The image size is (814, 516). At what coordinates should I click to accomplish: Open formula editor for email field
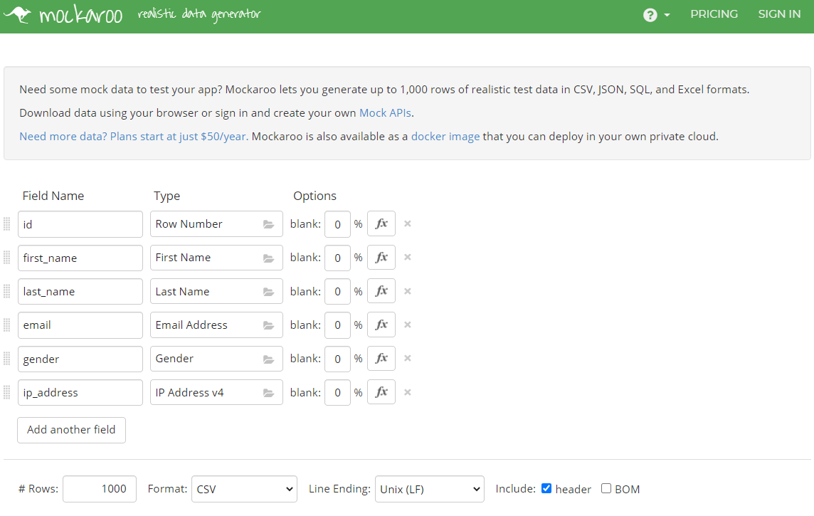381,325
